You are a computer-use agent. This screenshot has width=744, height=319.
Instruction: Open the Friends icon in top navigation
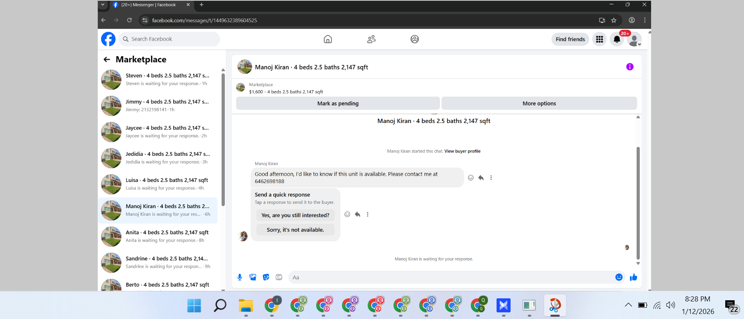(371, 39)
